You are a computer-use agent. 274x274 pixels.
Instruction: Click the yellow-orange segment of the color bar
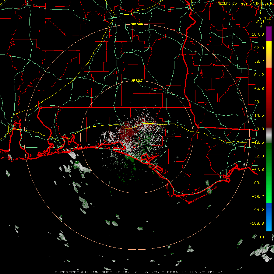[x=269, y=54]
